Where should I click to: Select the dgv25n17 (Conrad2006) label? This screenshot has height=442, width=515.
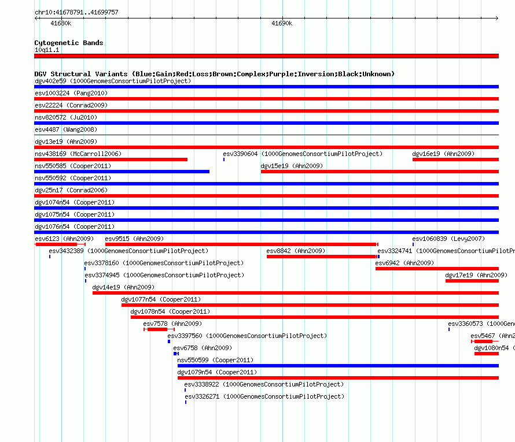point(71,190)
